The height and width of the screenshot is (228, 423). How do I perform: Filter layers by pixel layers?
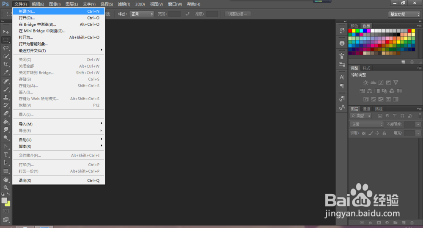(x=380, y=116)
